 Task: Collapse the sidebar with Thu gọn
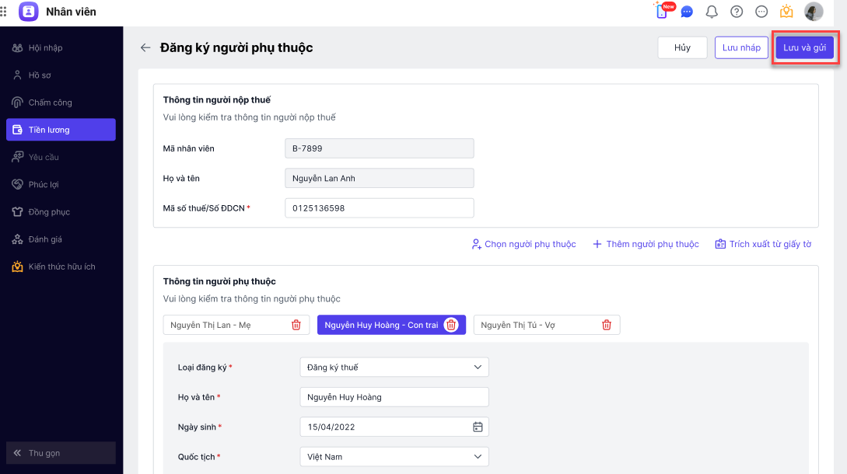pos(61,453)
